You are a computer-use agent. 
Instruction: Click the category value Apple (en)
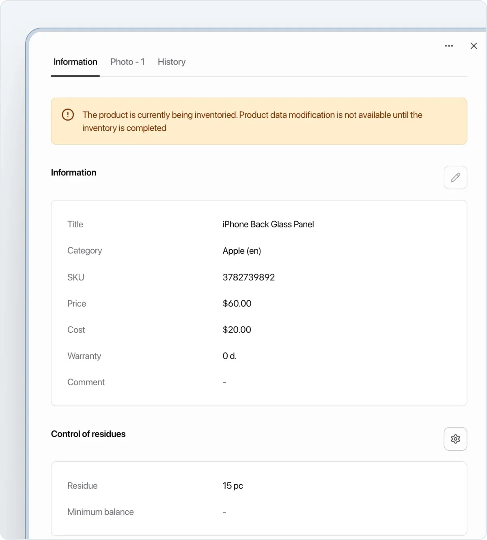pos(242,251)
